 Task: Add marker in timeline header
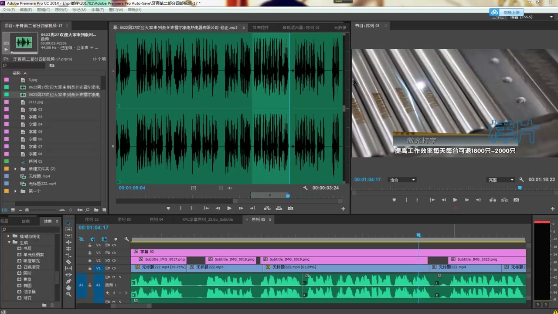click(x=116, y=239)
